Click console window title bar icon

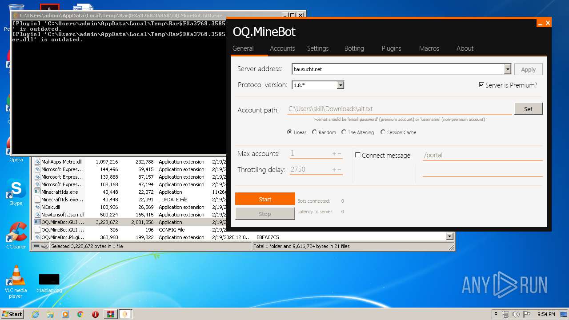click(x=16, y=15)
